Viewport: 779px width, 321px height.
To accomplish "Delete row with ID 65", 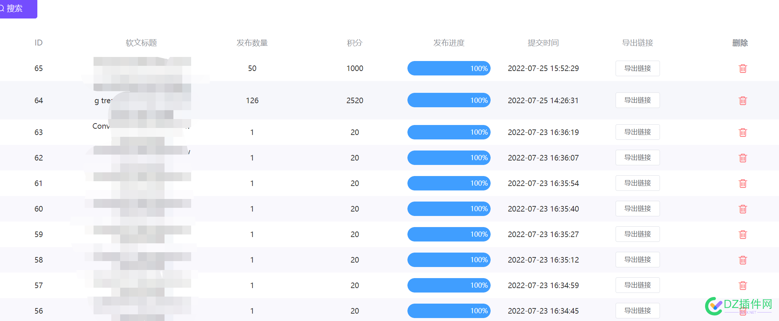I will (x=743, y=68).
